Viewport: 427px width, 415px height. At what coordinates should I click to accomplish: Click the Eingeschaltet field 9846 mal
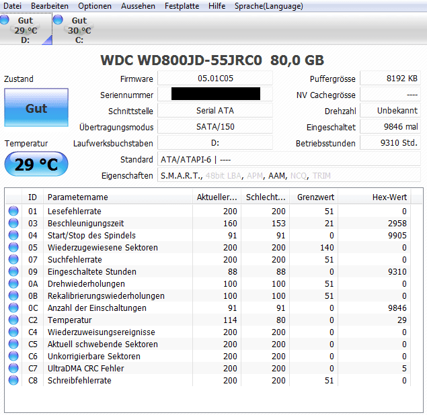(x=390, y=127)
